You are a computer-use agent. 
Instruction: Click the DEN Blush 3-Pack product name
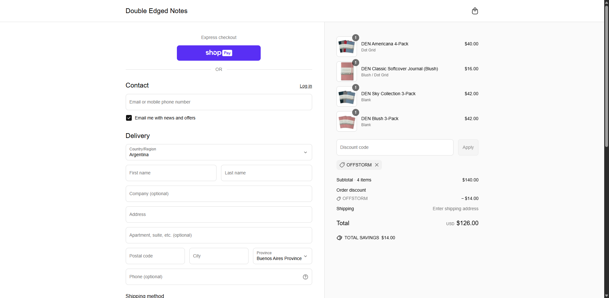tap(380, 118)
